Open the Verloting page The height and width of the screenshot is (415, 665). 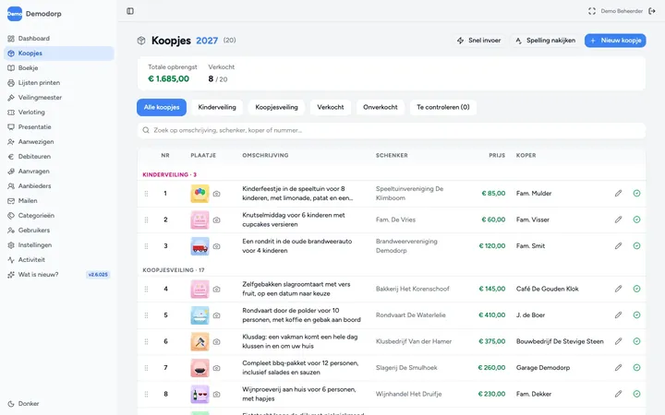click(59, 113)
